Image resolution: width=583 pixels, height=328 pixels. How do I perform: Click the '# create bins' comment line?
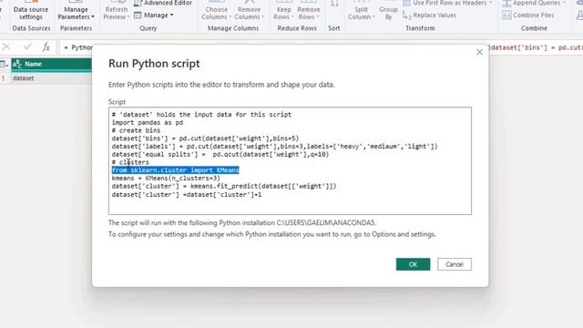[x=136, y=130]
